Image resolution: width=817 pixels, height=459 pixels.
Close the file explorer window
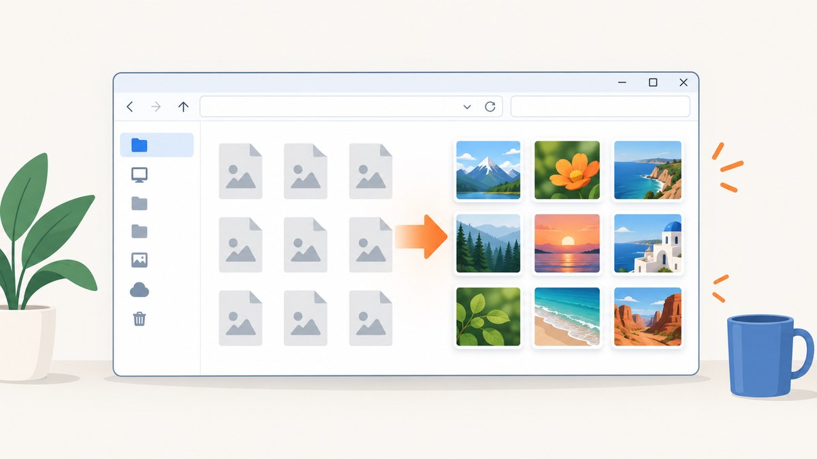[x=684, y=82]
